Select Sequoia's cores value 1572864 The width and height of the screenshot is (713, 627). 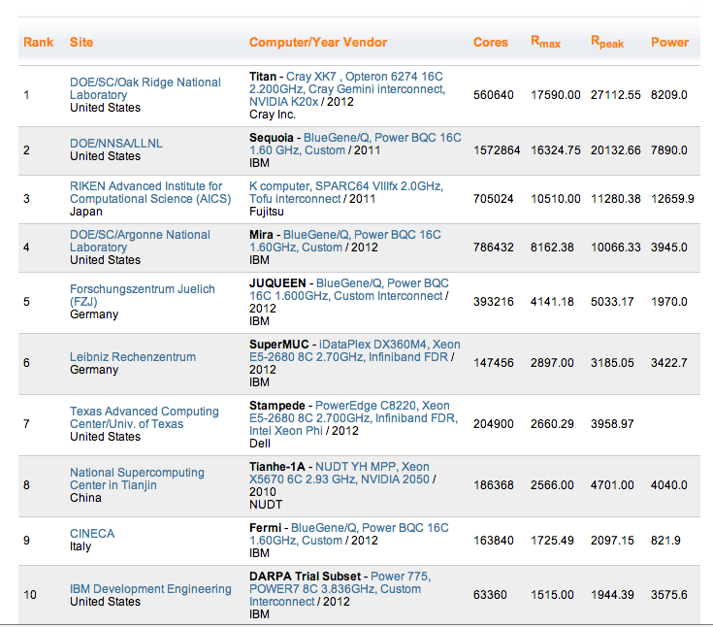497,150
